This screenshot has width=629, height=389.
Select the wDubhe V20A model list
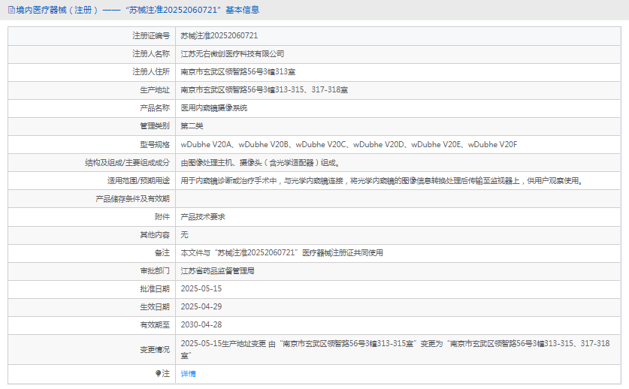[349, 144]
